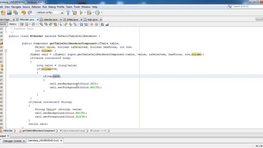Toggle Highlight Search editor icon
The height and width of the screenshot is (148, 263).
click(55, 24)
